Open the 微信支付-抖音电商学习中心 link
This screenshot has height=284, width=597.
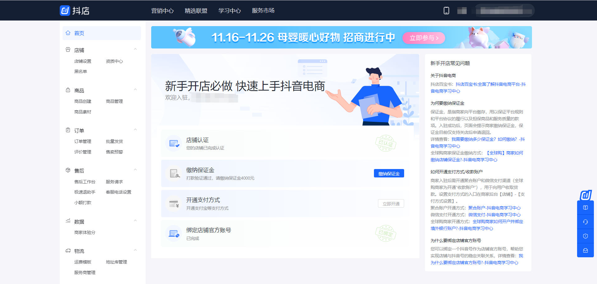pos(494,215)
